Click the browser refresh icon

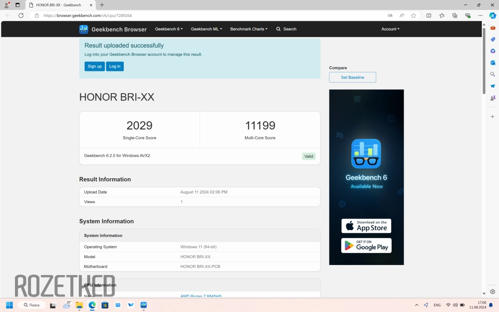click(21, 15)
